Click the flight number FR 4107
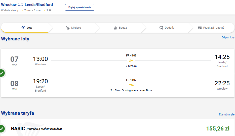 tap(131, 80)
